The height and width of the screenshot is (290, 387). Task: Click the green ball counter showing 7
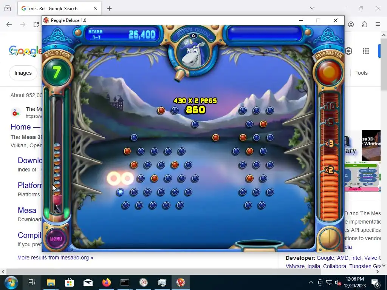coord(57,72)
